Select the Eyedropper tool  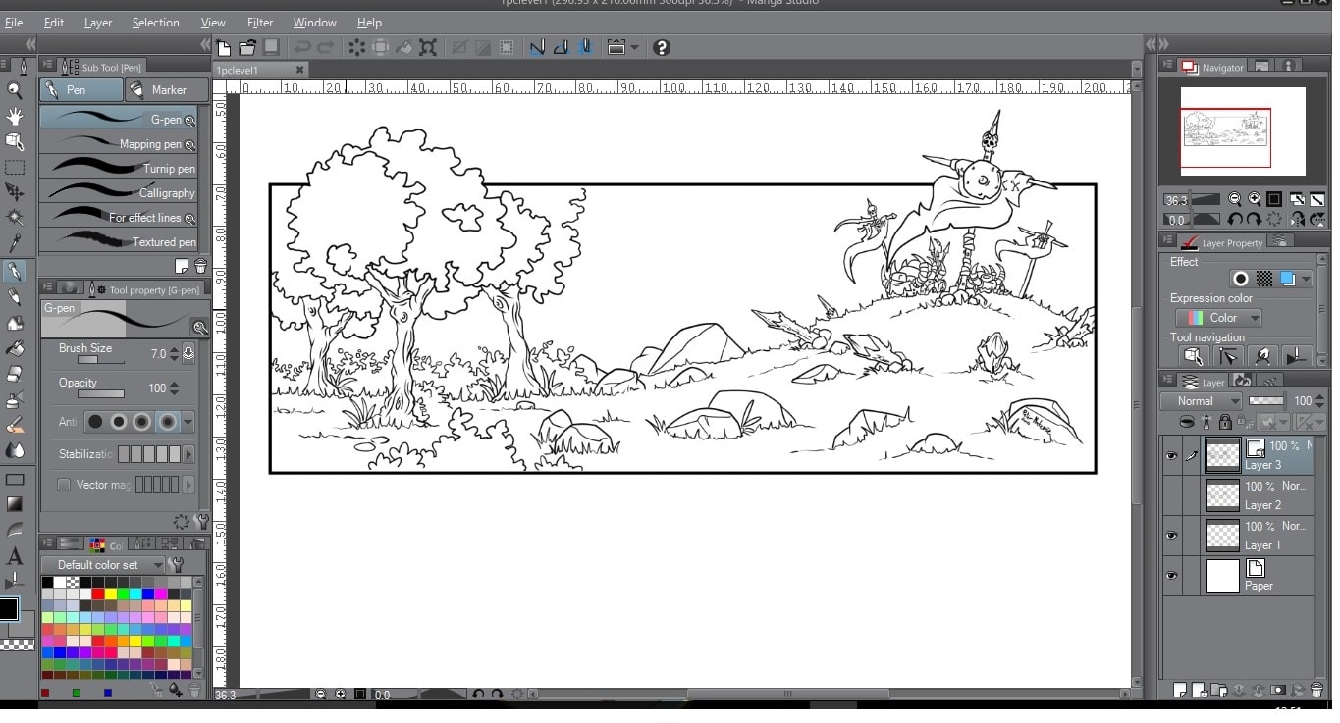[x=15, y=243]
